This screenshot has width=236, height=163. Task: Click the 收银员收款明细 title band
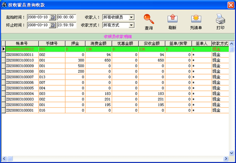click(118, 36)
